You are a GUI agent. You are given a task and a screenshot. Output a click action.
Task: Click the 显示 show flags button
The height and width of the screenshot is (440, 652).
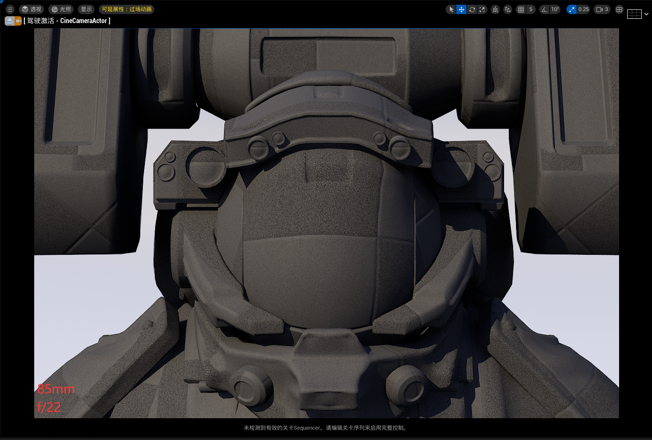[86, 9]
